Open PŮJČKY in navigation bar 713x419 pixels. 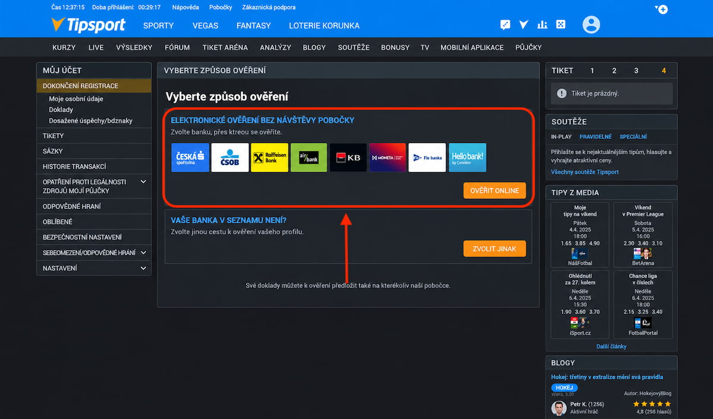click(x=529, y=47)
